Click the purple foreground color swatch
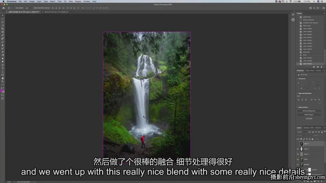The image size is (326, 183). [x=2, y=90]
